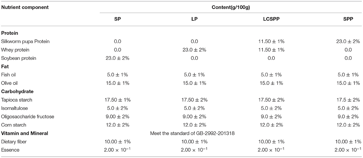This screenshot has width=363, height=158.
Task: Click the "Content(g/100g)" header
Action: pyautogui.click(x=230, y=6)
